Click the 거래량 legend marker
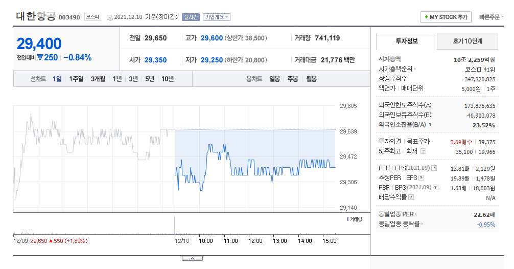This screenshot has width=514, height=269. point(347,219)
